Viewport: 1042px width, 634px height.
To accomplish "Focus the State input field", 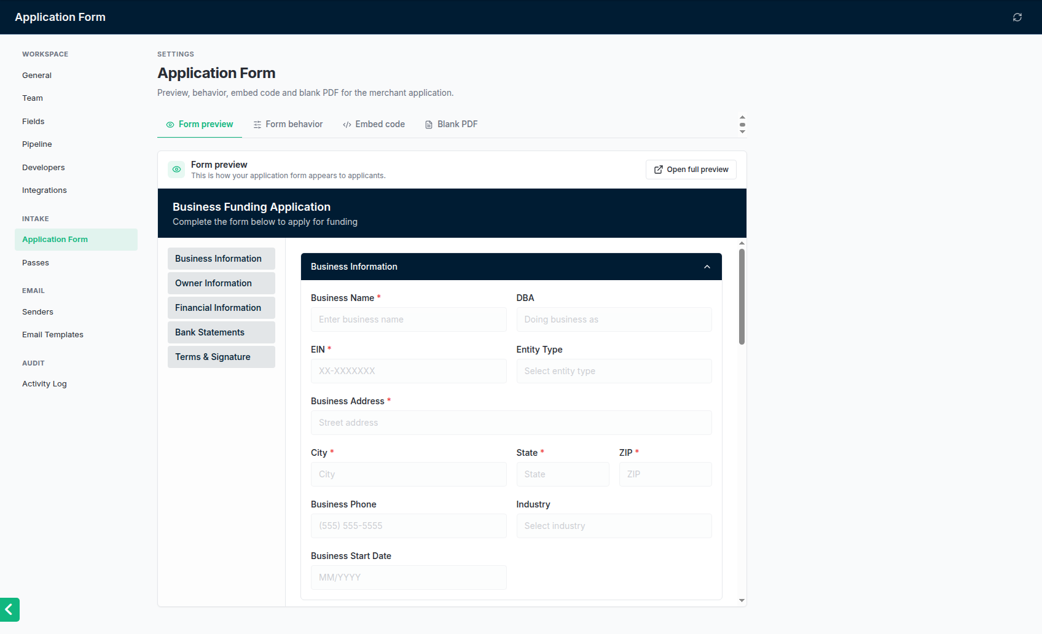I will 563,474.
